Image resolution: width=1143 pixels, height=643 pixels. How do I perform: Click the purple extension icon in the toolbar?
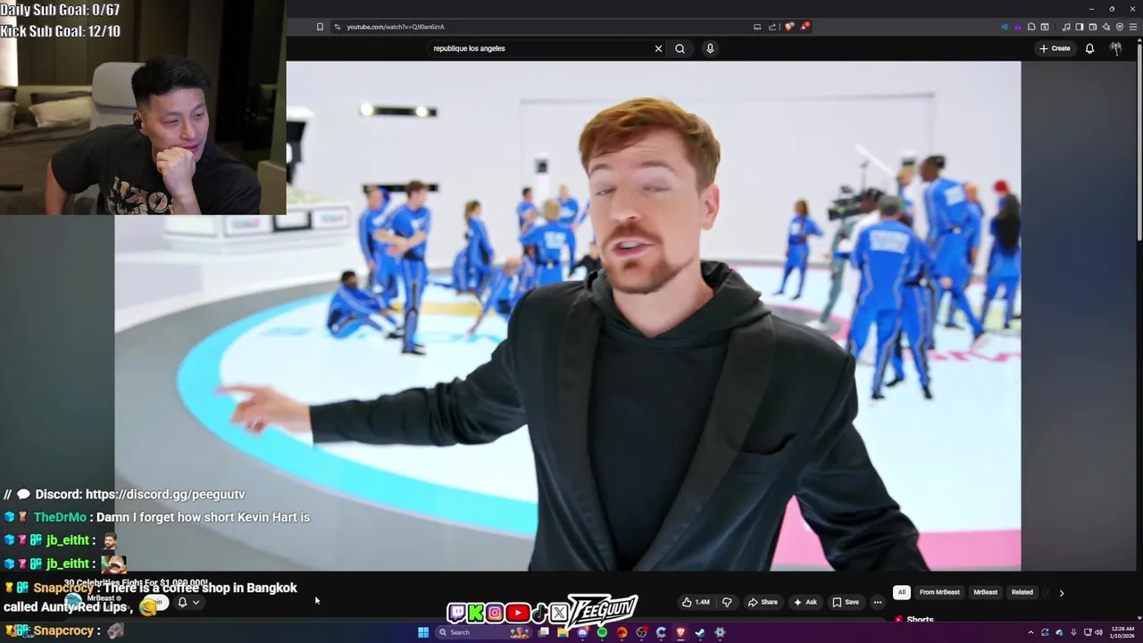tap(1018, 27)
